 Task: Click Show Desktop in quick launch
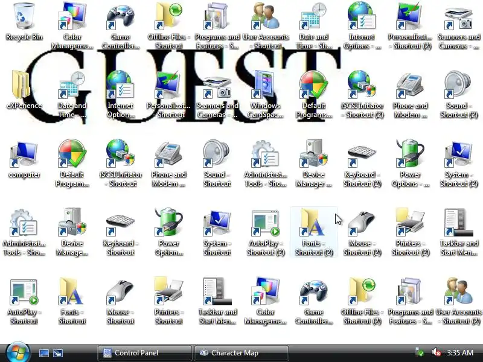point(43,353)
